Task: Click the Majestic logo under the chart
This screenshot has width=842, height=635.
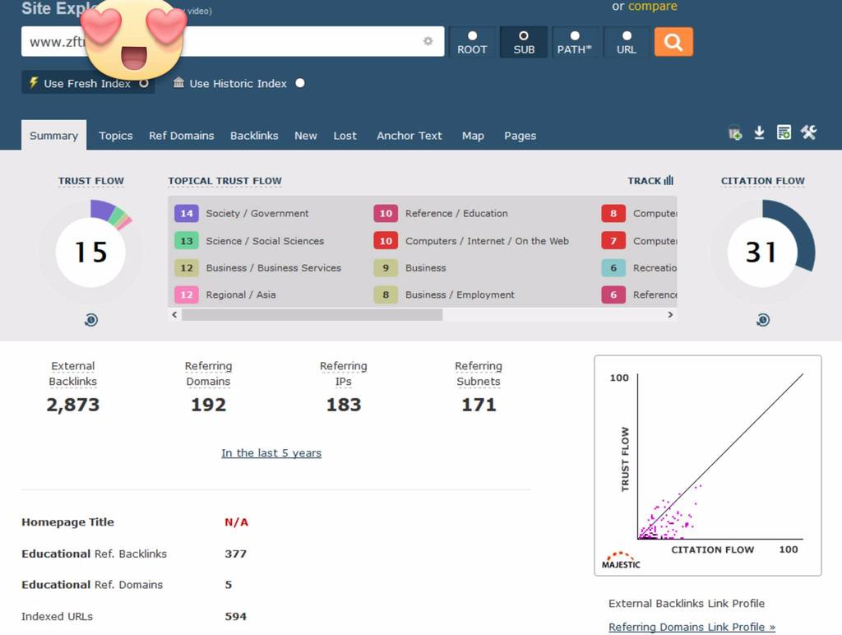Action: (621, 560)
